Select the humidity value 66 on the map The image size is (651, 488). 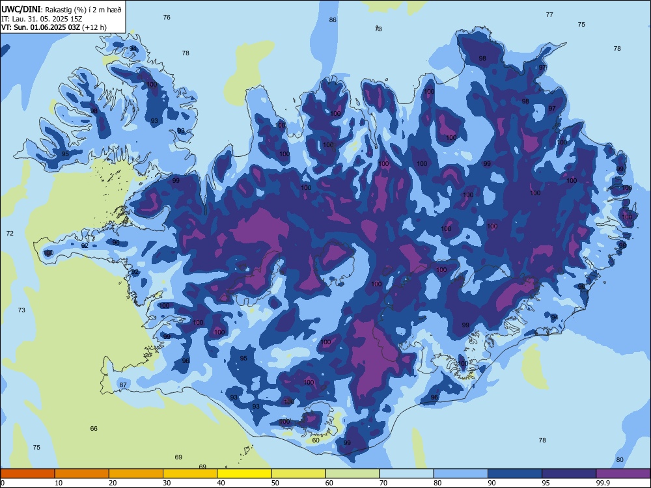[x=94, y=428]
